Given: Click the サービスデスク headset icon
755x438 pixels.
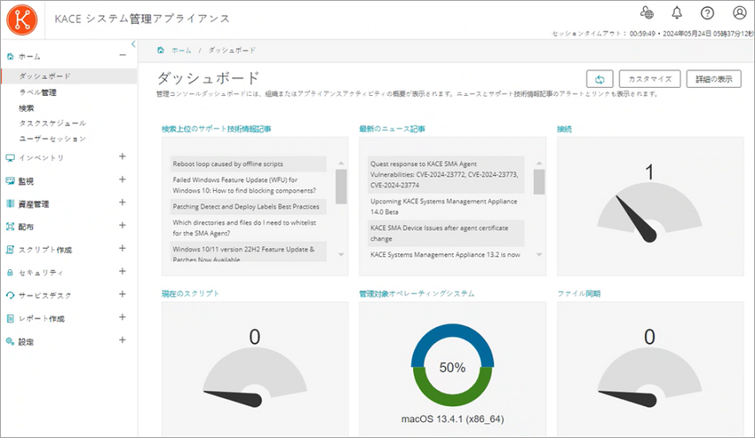Looking at the screenshot, I should [10, 296].
